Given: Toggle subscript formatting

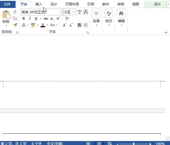Looking at the screenshot, I should point(52,19).
